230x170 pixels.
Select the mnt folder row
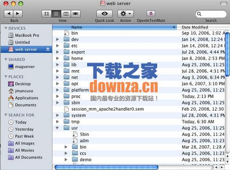pyautogui.click(x=139, y=71)
